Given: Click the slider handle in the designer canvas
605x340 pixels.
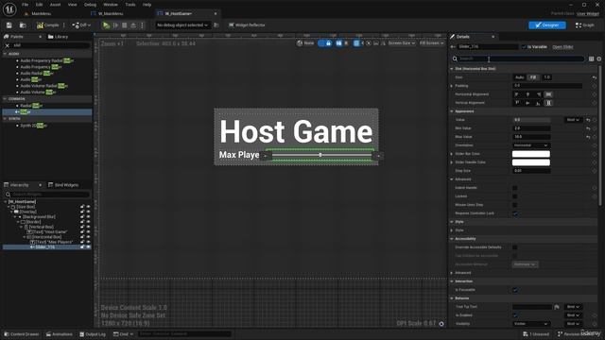Looking at the screenshot, I should click(320, 155).
